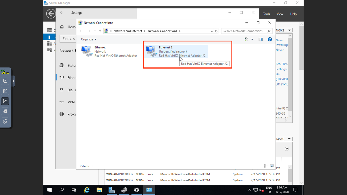Screen dimensions: 347x195
Task: Go back in Network Connections window
Action: [81, 31]
